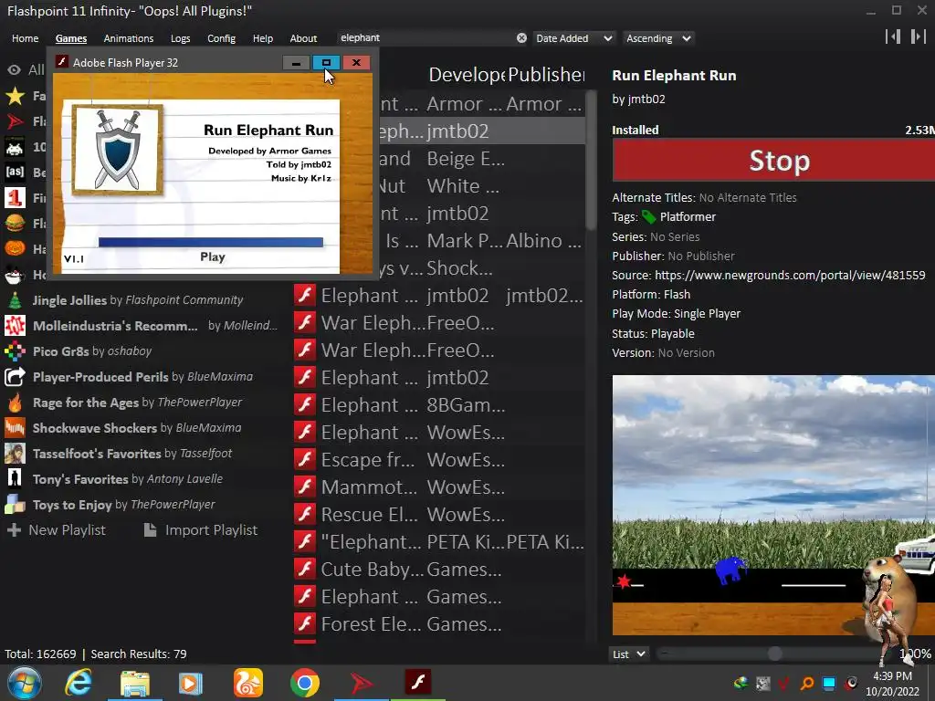
Task: Select the Rescue El... game row
Action: click(438, 515)
